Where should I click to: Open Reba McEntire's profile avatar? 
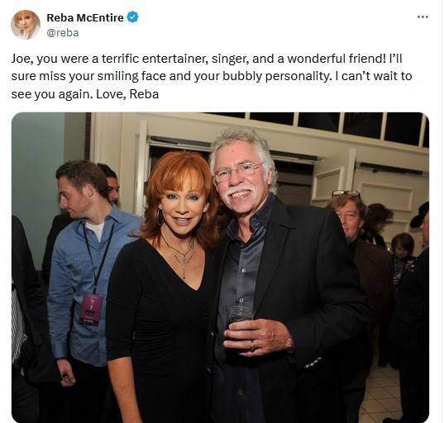point(26,25)
